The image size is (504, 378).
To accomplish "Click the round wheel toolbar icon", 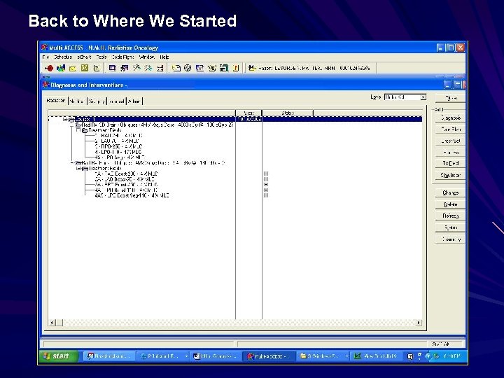I will [x=188, y=68].
